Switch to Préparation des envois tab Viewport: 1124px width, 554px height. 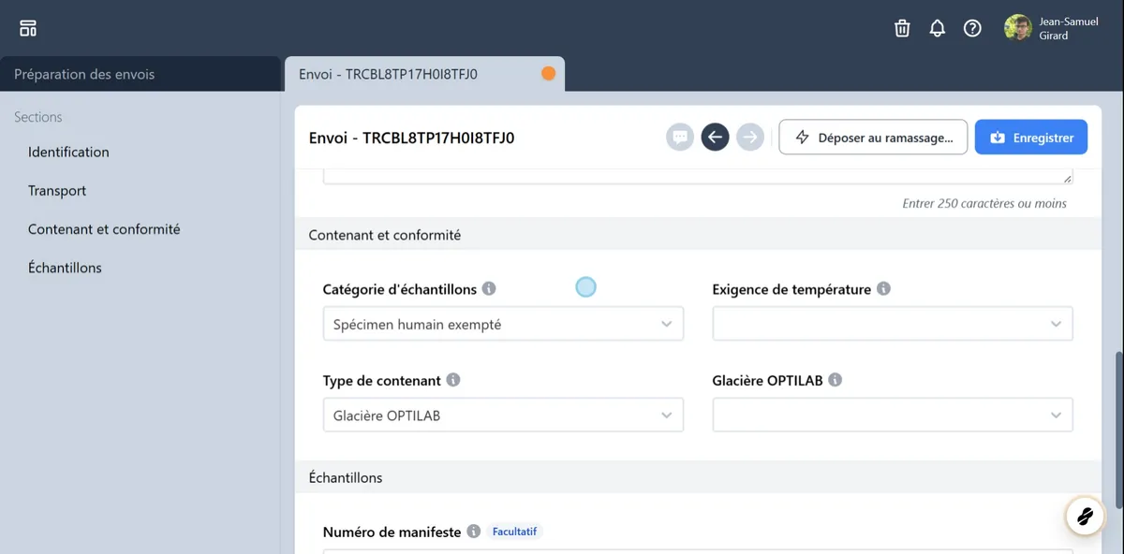(x=84, y=74)
